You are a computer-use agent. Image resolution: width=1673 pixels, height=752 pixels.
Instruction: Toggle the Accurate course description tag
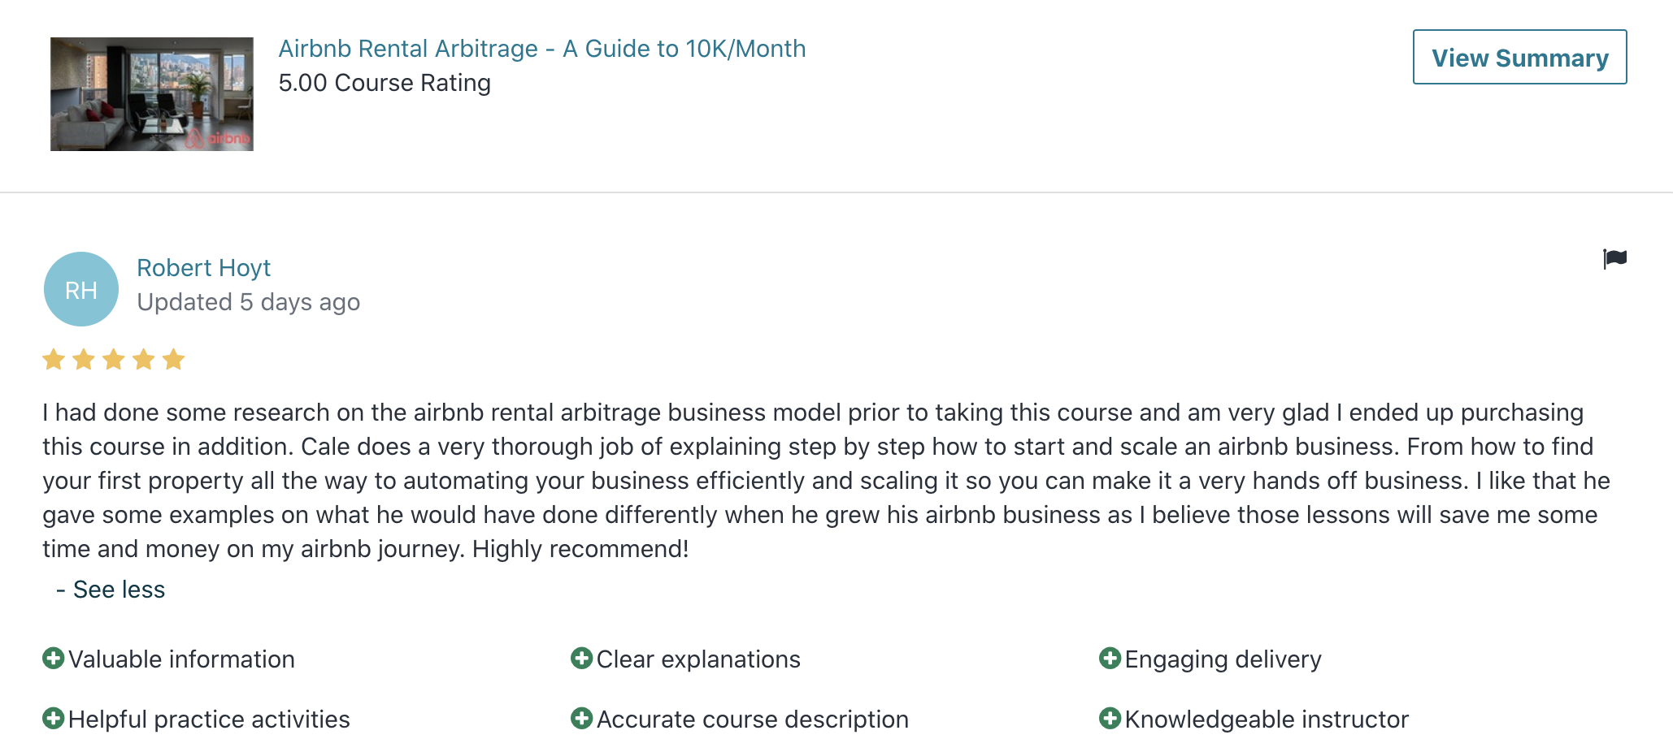pos(752,719)
